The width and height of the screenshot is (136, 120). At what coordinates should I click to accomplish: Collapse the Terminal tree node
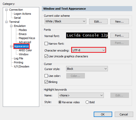pos(6,22)
